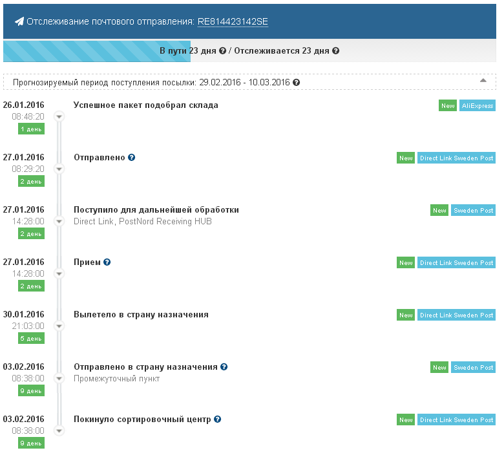Viewport: 504px width, 457px height.
Task: Expand the 26.01.2016 08:48:20 event arrow
Action: [59, 116]
